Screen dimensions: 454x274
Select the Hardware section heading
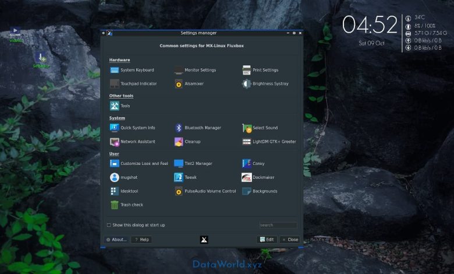tap(119, 60)
